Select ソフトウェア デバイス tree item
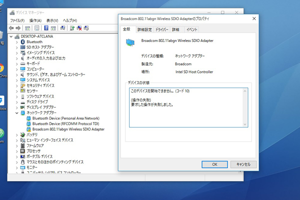 [40, 96]
